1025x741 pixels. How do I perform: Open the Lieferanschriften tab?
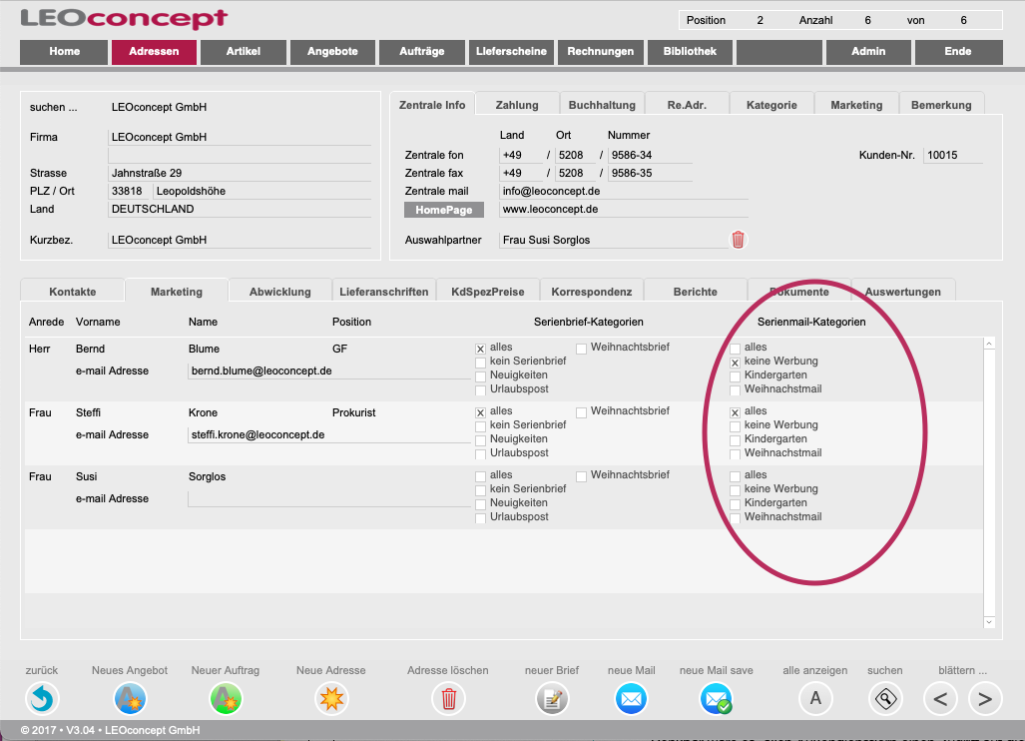(x=383, y=291)
